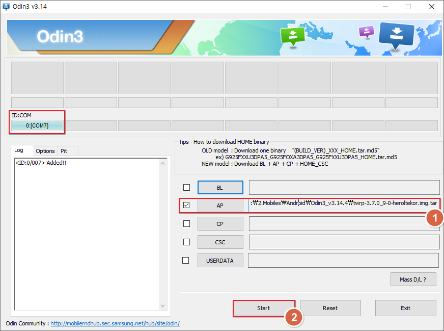Open the USERDATA file browser button
The image size is (444, 331).
click(x=220, y=261)
